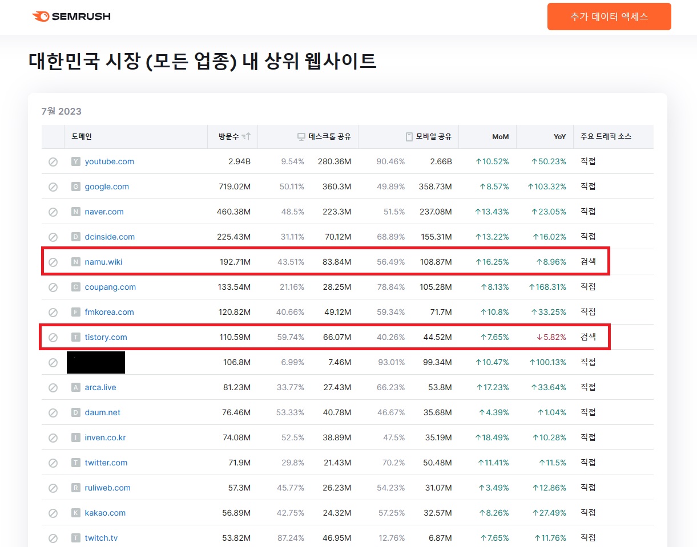The width and height of the screenshot is (697, 547).
Task: Click the 추가 데이터 엑세스 button
Action: (x=609, y=17)
